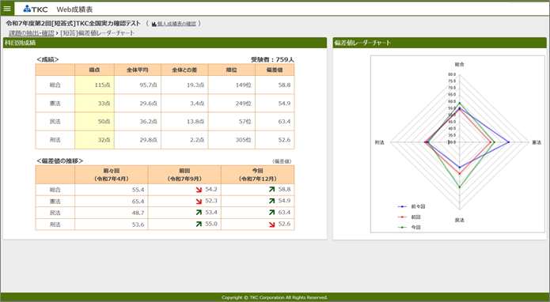Click the red down arrow beside 52.3
The height and width of the screenshot is (302, 550).
pos(199,202)
